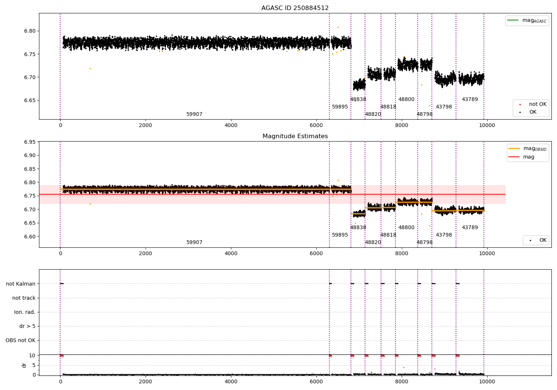Screen dimensions: 557x390
Task: Click the 'not track' axis label
Action: tap(24, 298)
